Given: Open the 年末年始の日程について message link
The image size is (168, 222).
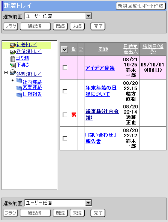Looking at the screenshot, I should tap(101, 91).
